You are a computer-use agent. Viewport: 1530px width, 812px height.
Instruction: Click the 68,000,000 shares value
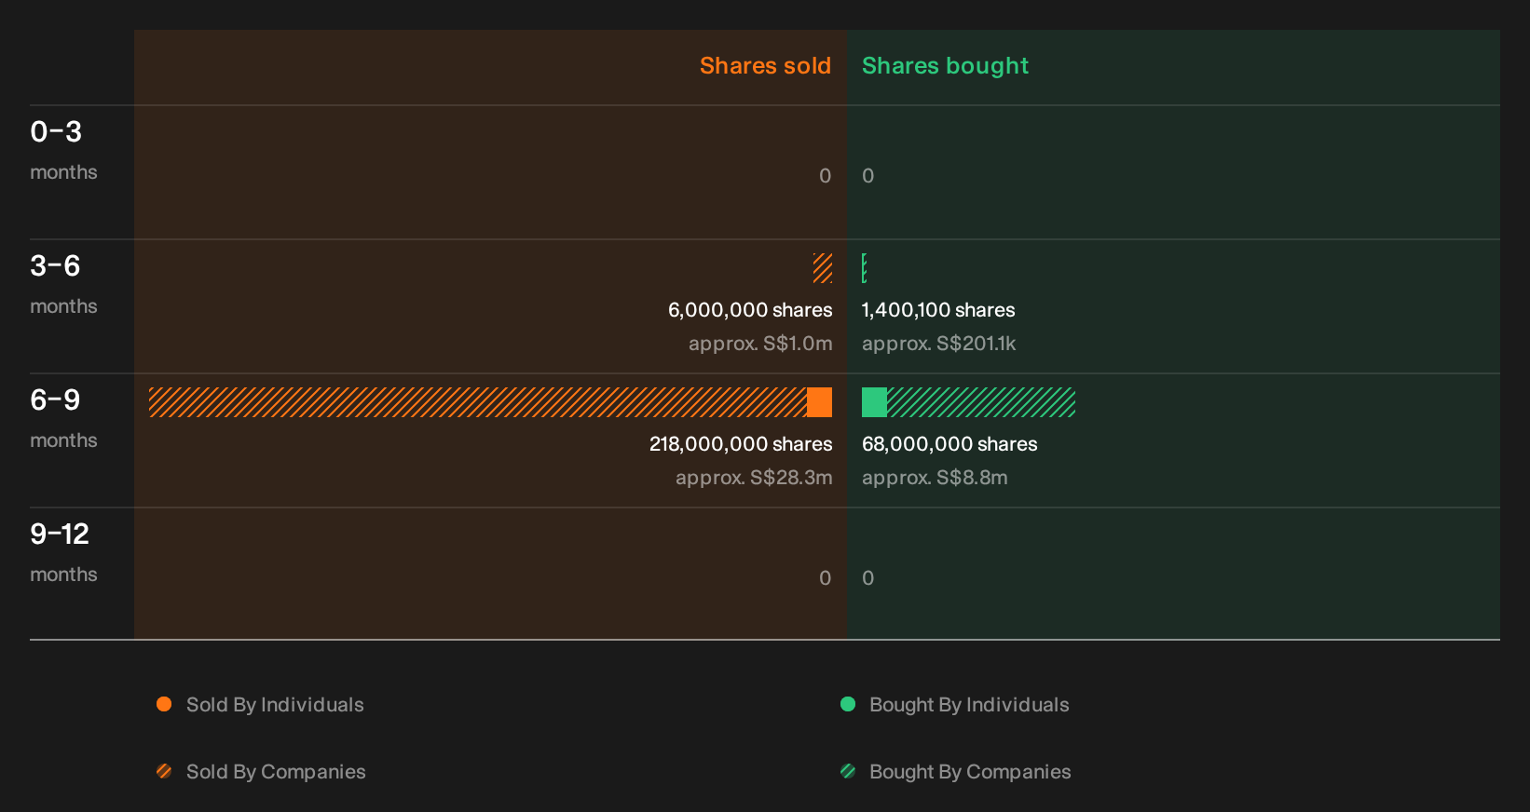tap(949, 444)
